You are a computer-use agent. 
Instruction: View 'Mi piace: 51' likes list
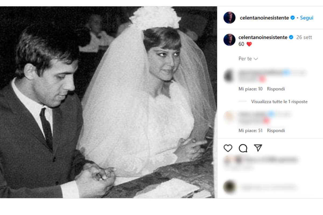(x=250, y=130)
